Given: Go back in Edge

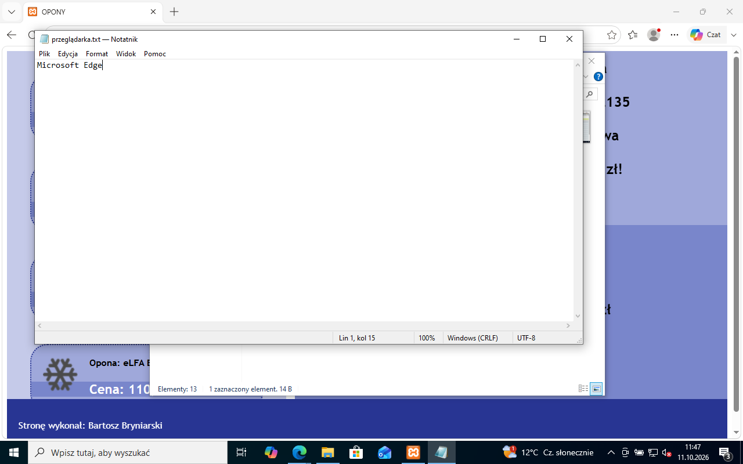Looking at the screenshot, I should pyautogui.click(x=12, y=35).
